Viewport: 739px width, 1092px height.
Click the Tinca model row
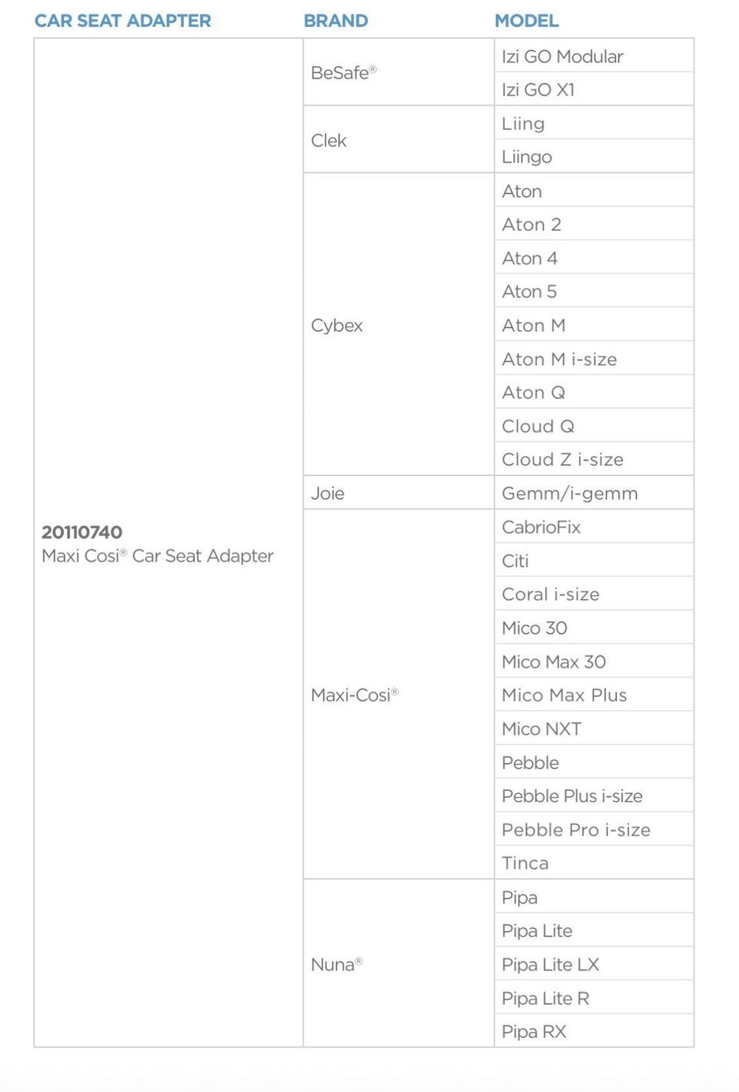coord(594,863)
